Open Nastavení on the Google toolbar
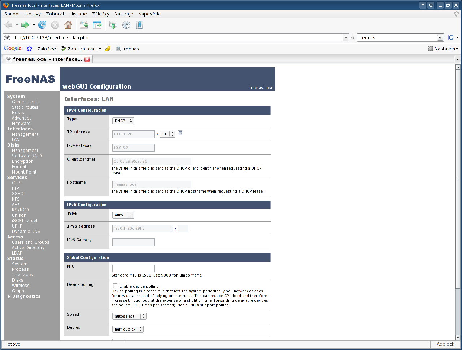 pyautogui.click(x=443, y=49)
